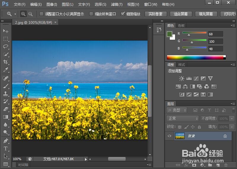Toggle lock all padlock icon
This screenshot has height=169, width=237.
tap(199, 127)
